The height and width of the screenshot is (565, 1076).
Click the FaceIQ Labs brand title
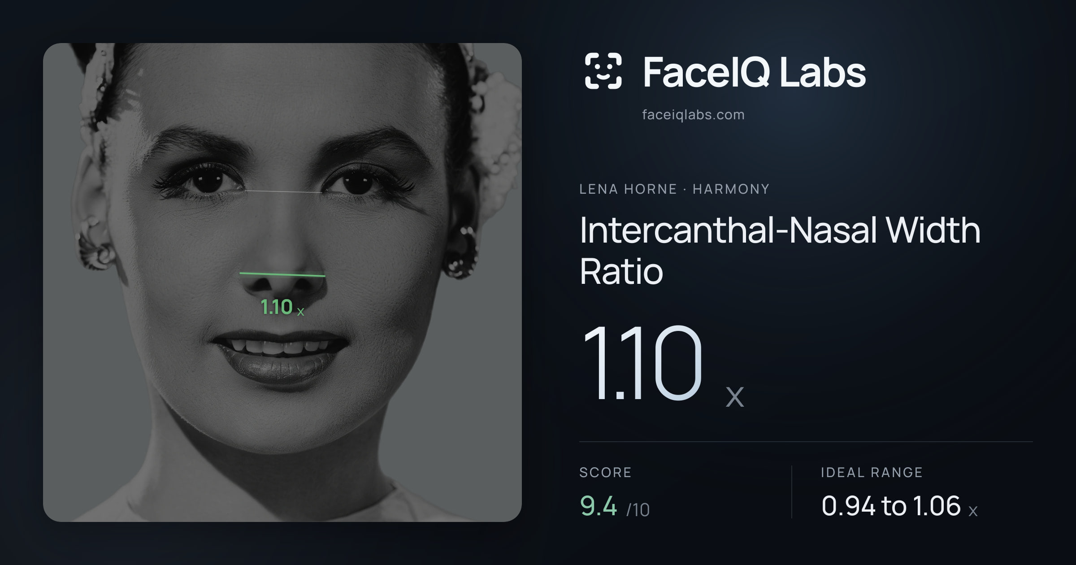(755, 72)
